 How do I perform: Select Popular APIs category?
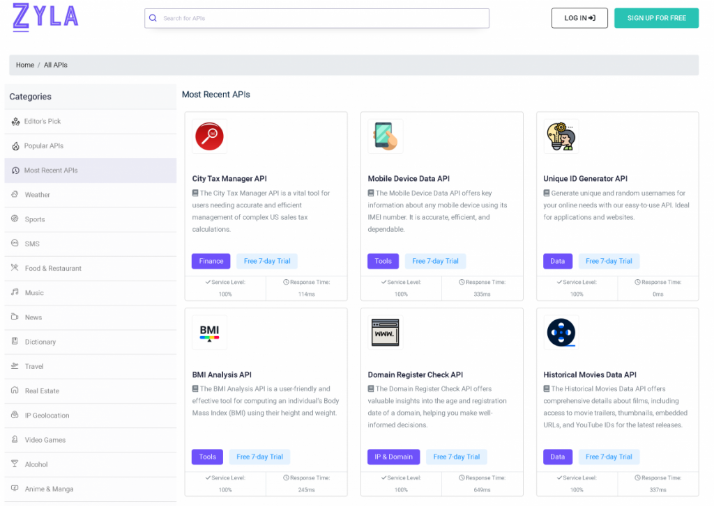click(x=90, y=146)
